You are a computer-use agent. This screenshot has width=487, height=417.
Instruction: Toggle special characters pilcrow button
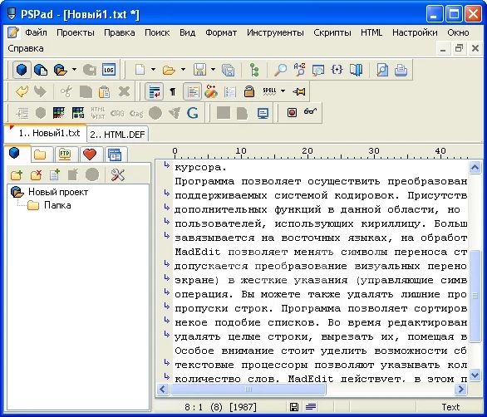(173, 91)
